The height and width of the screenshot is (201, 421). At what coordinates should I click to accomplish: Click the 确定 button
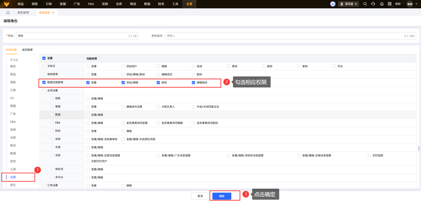[222, 196]
